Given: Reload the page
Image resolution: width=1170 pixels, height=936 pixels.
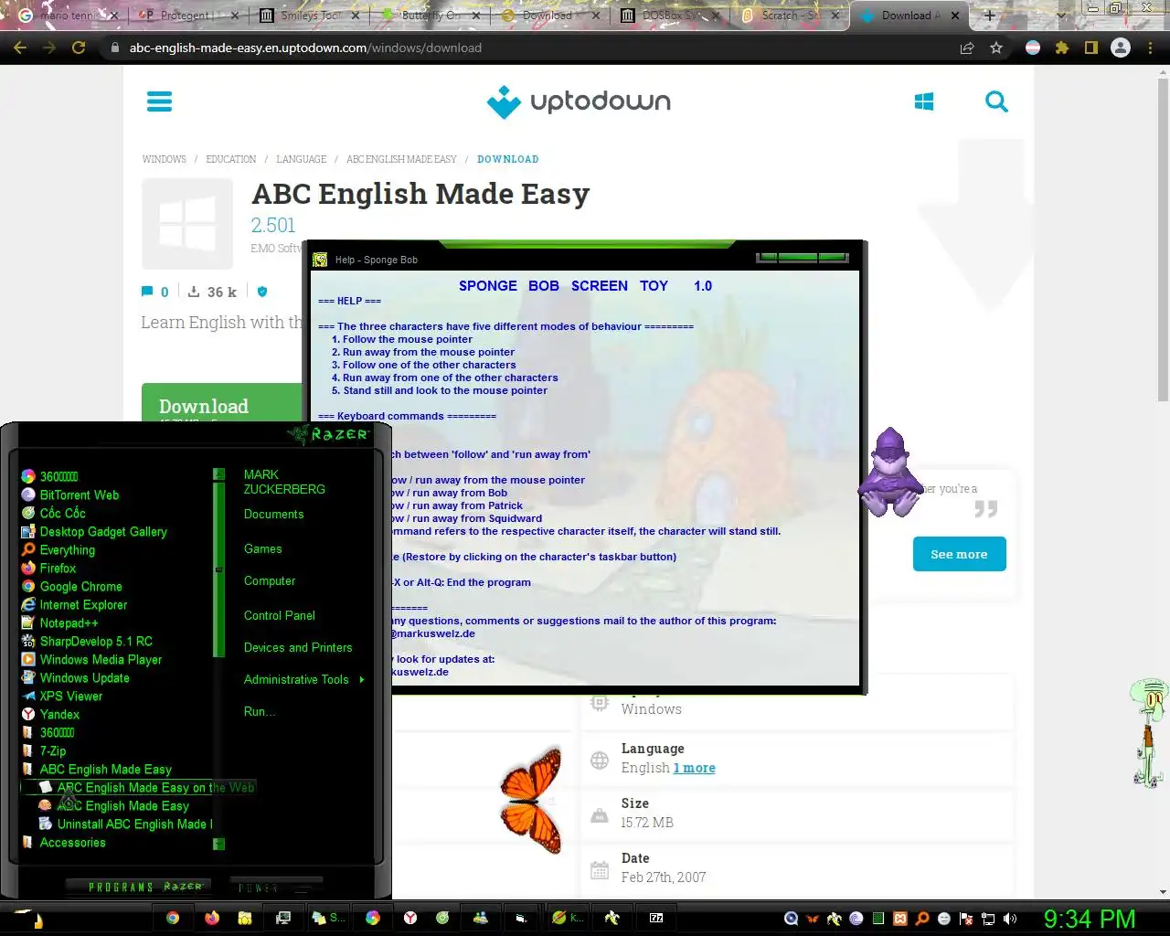Looking at the screenshot, I should point(79,48).
